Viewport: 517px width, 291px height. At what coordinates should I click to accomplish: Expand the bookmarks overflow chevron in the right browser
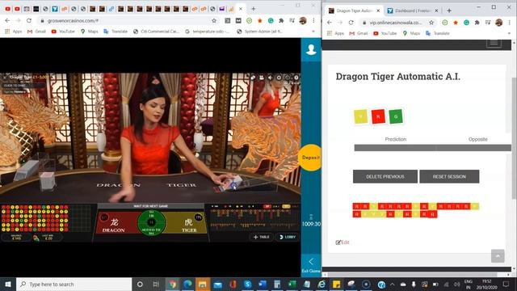[509, 33]
